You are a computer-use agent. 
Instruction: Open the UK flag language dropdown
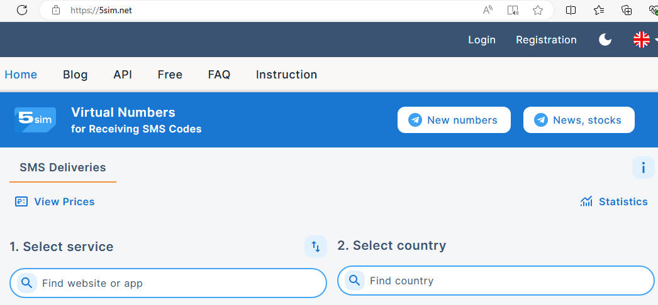pos(645,40)
